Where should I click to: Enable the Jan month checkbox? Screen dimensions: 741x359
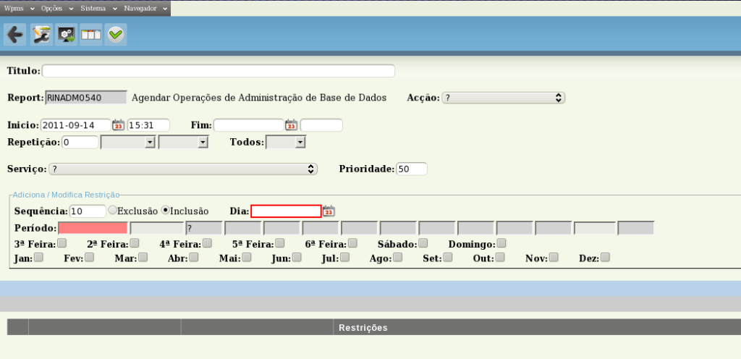39,258
